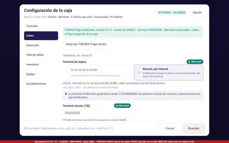Click the Ayuda button
Viewport: 229px width, 143px height.
pos(197,12)
